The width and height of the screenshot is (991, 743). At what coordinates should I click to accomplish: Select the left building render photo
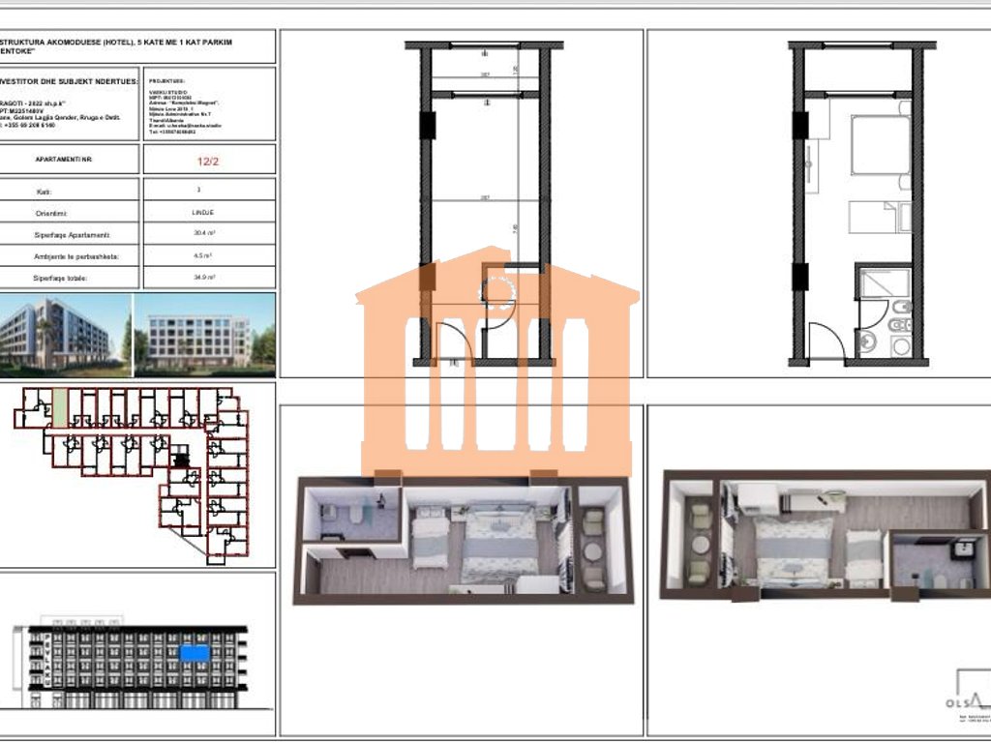(66, 335)
